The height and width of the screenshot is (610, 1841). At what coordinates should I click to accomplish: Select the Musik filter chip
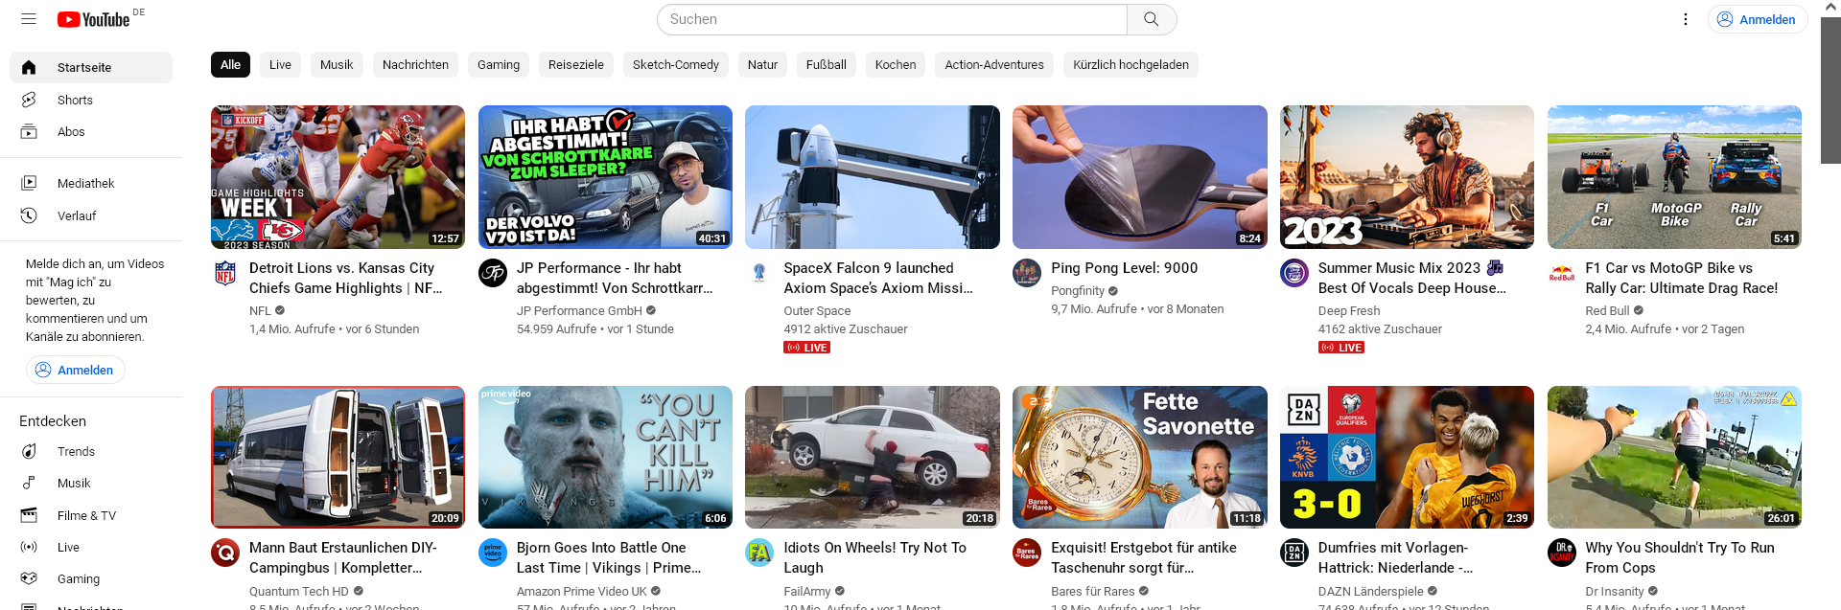point(337,64)
